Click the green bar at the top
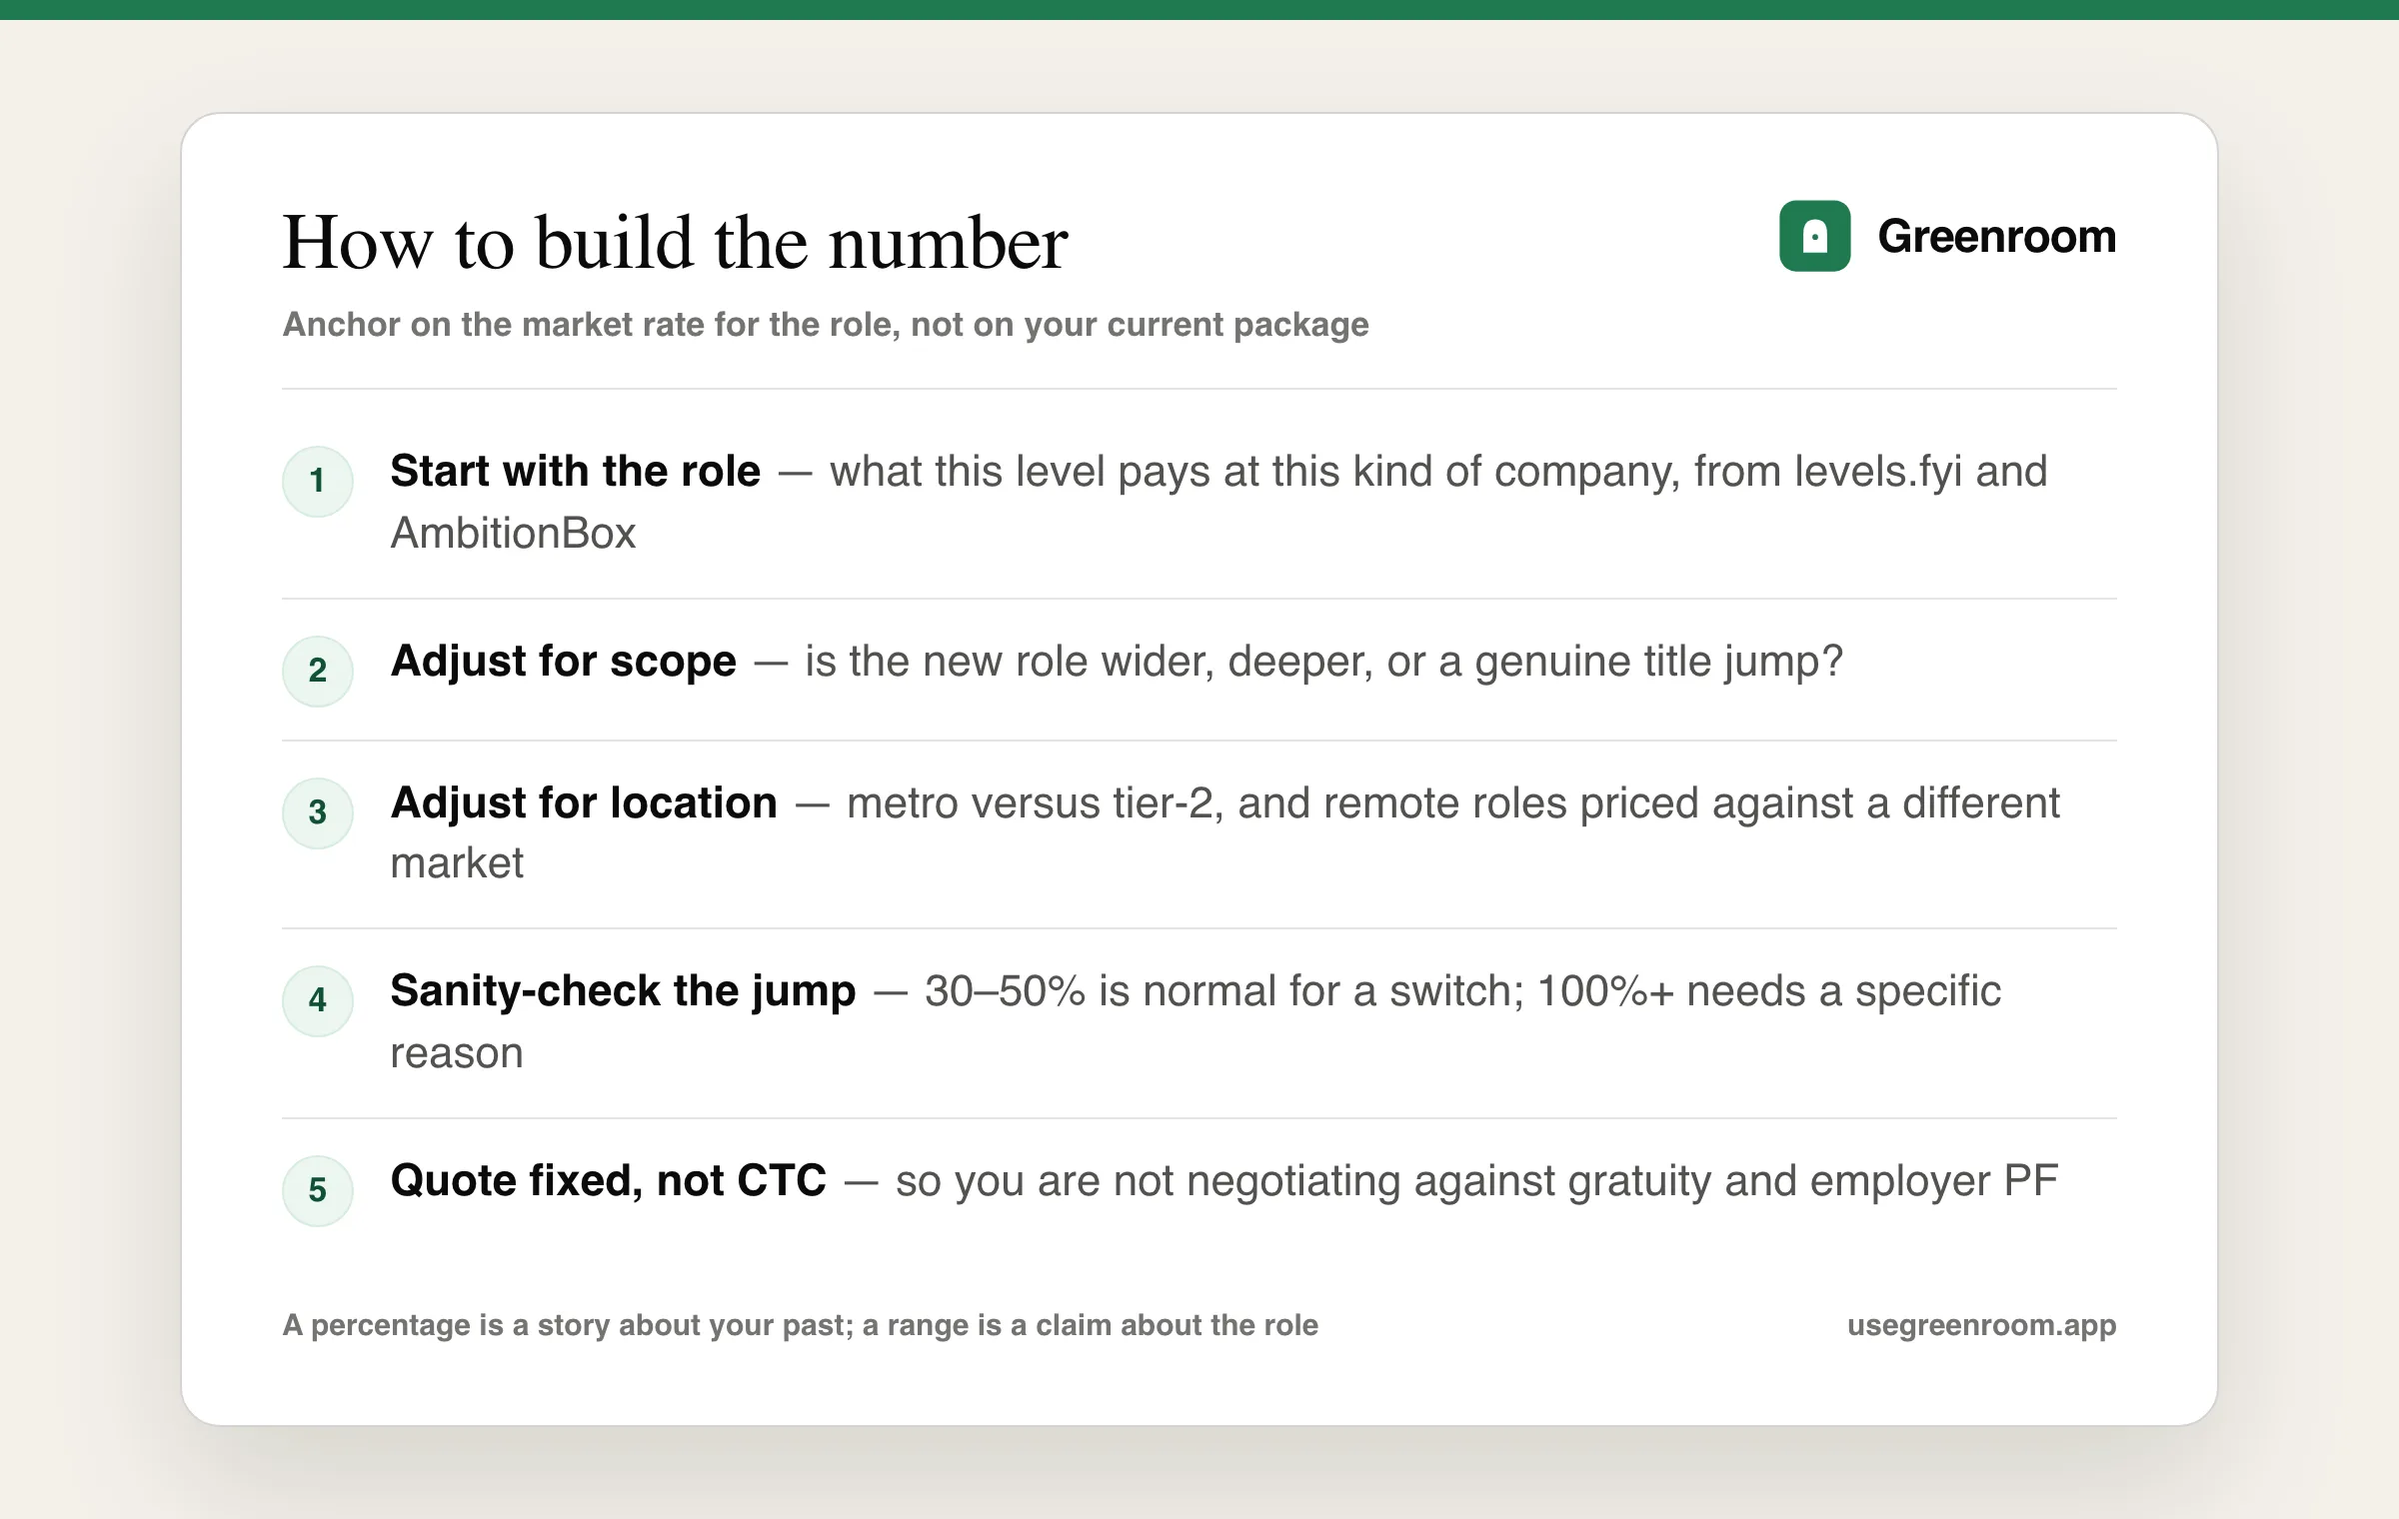 (1199, 10)
